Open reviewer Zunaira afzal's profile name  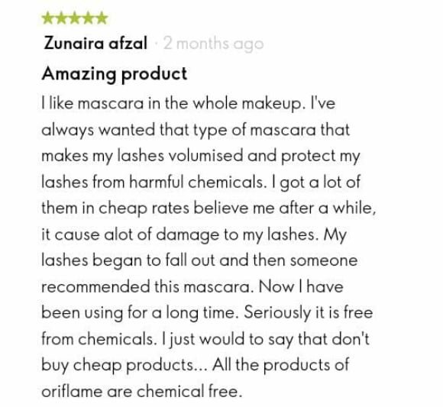95,44
